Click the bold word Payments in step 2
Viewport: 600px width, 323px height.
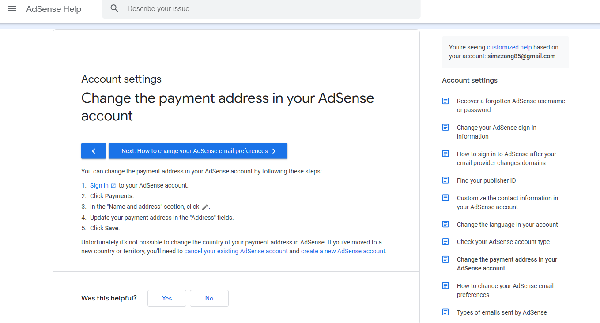coord(119,196)
